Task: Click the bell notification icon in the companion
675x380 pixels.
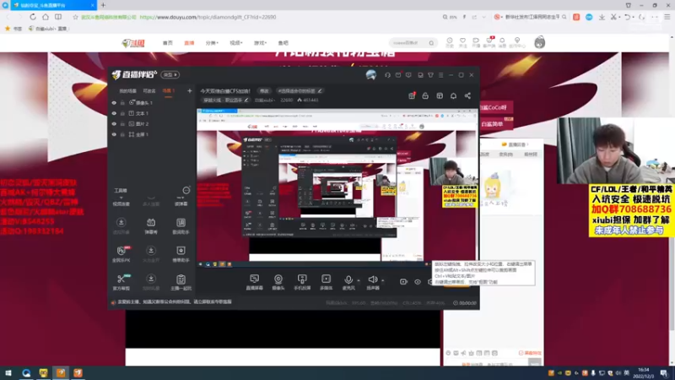Action: pyautogui.click(x=453, y=95)
